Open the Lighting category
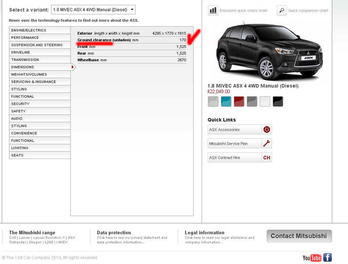Screen dimensions: 348x264 pos(39,148)
